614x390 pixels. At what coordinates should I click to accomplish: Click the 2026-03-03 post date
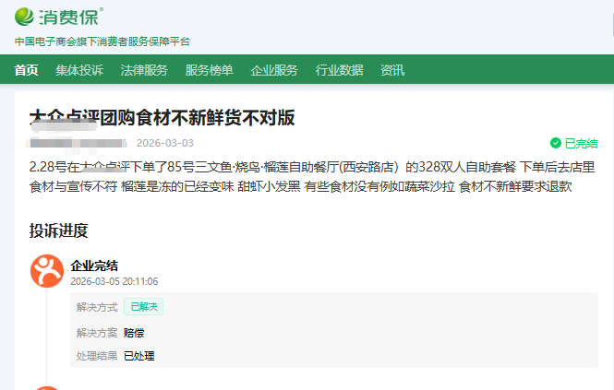(x=165, y=143)
